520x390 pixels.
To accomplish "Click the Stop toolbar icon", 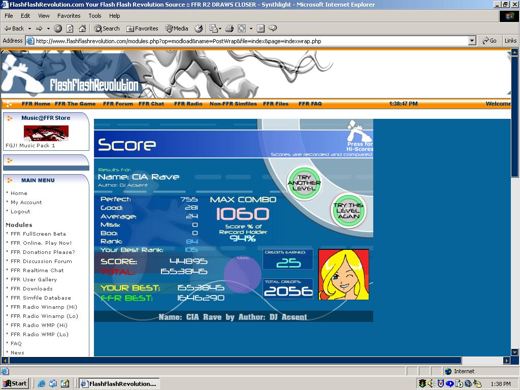I will pyautogui.click(x=58, y=28).
